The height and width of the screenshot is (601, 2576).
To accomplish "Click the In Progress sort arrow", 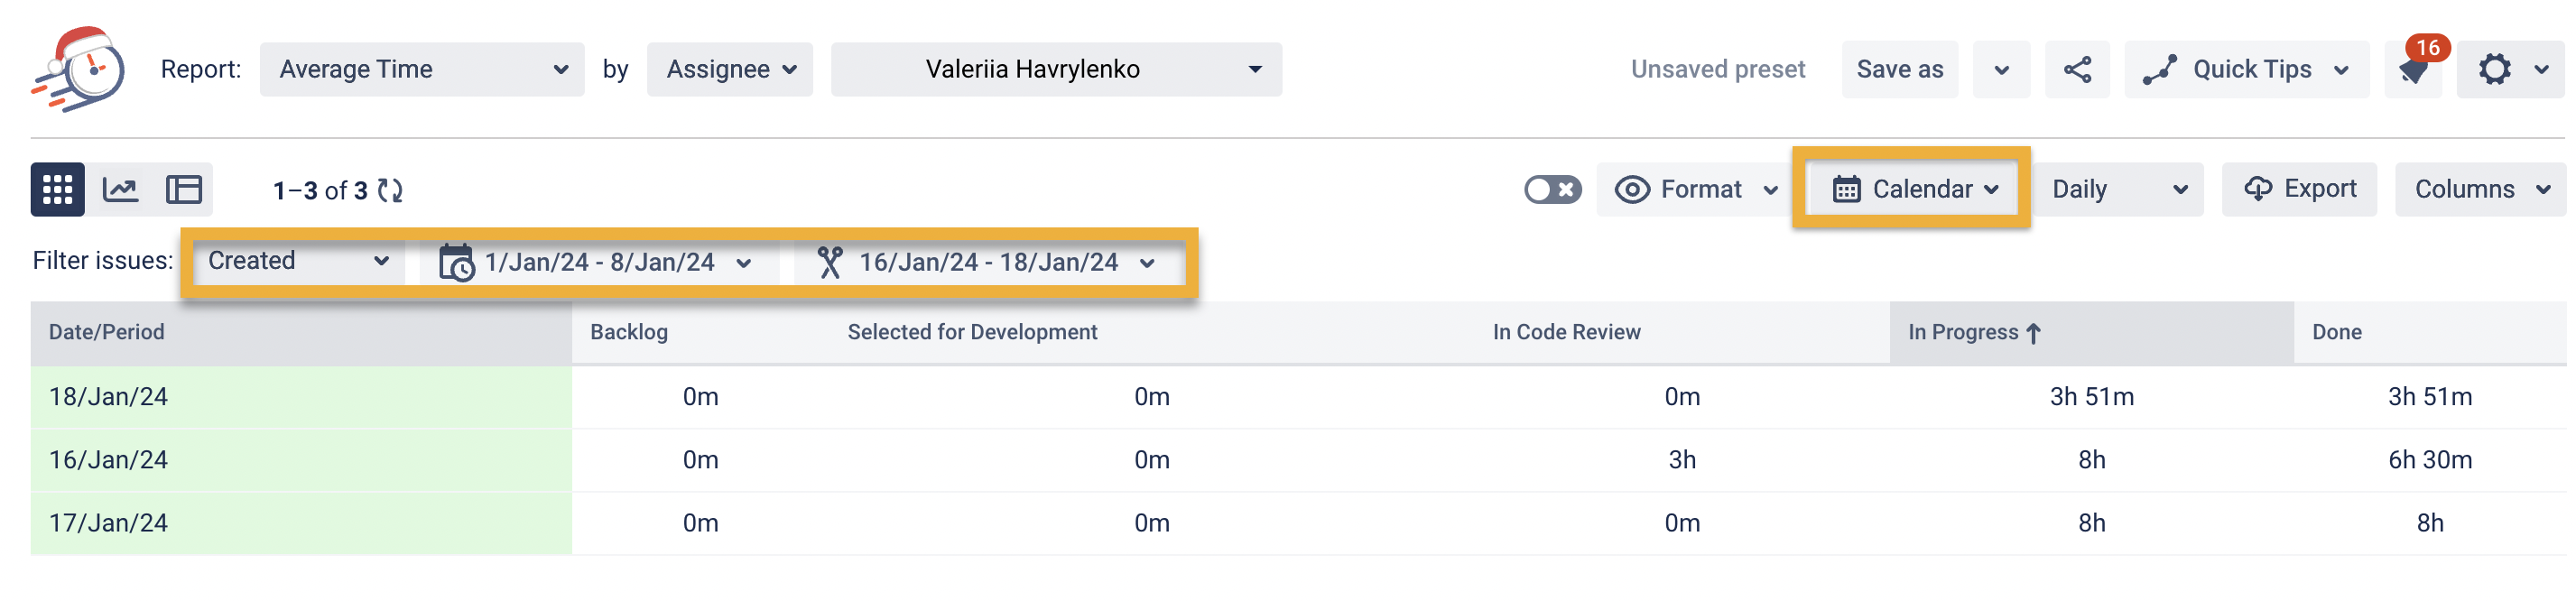I will [x=2033, y=333].
